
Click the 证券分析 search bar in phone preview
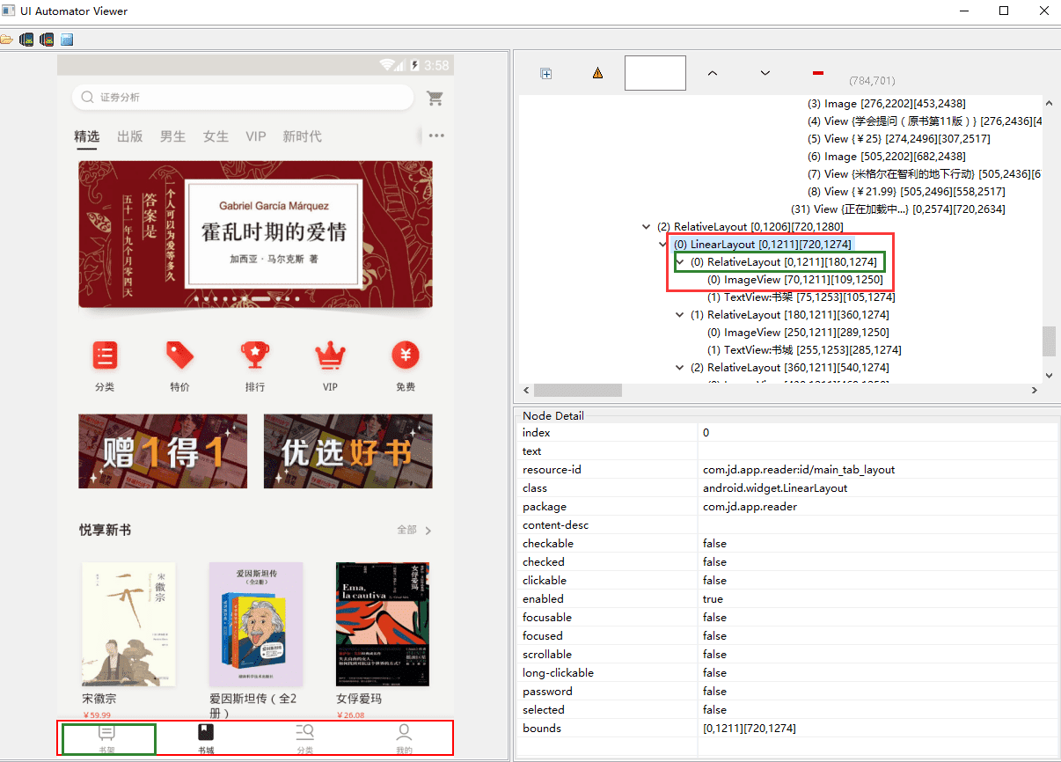[243, 98]
